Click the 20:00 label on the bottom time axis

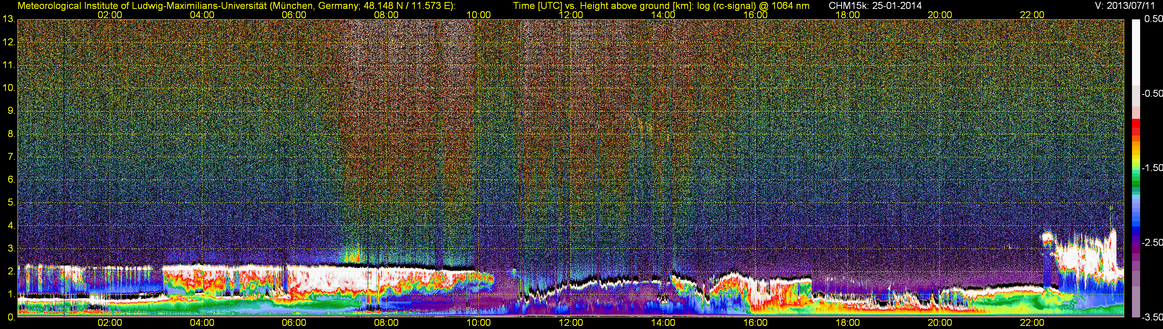pyautogui.click(x=940, y=323)
